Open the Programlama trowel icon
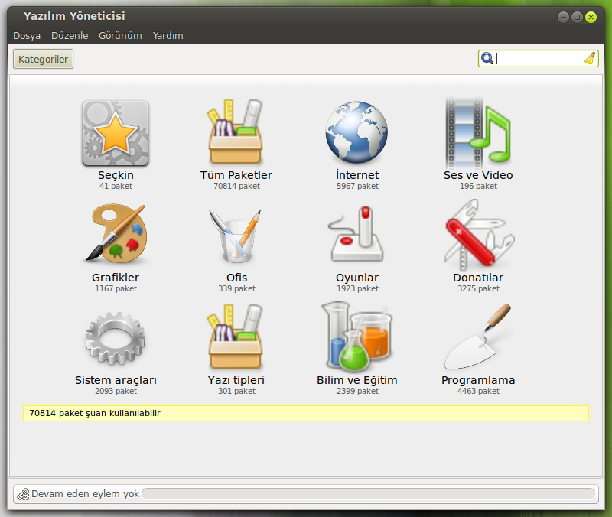This screenshot has height=517, width=612. click(477, 337)
